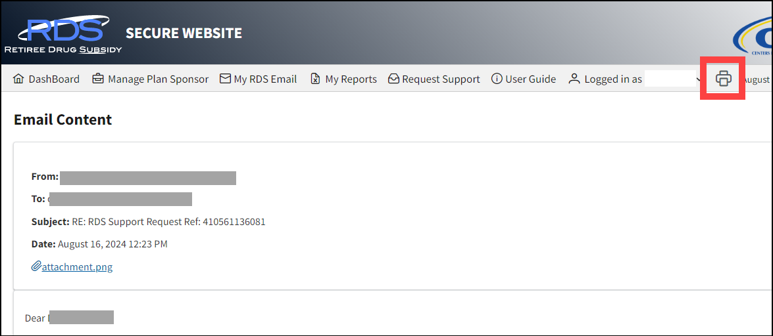Click the info circle icon beside User Guide
The height and width of the screenshot is (336, 773).
tap(497, 79)
